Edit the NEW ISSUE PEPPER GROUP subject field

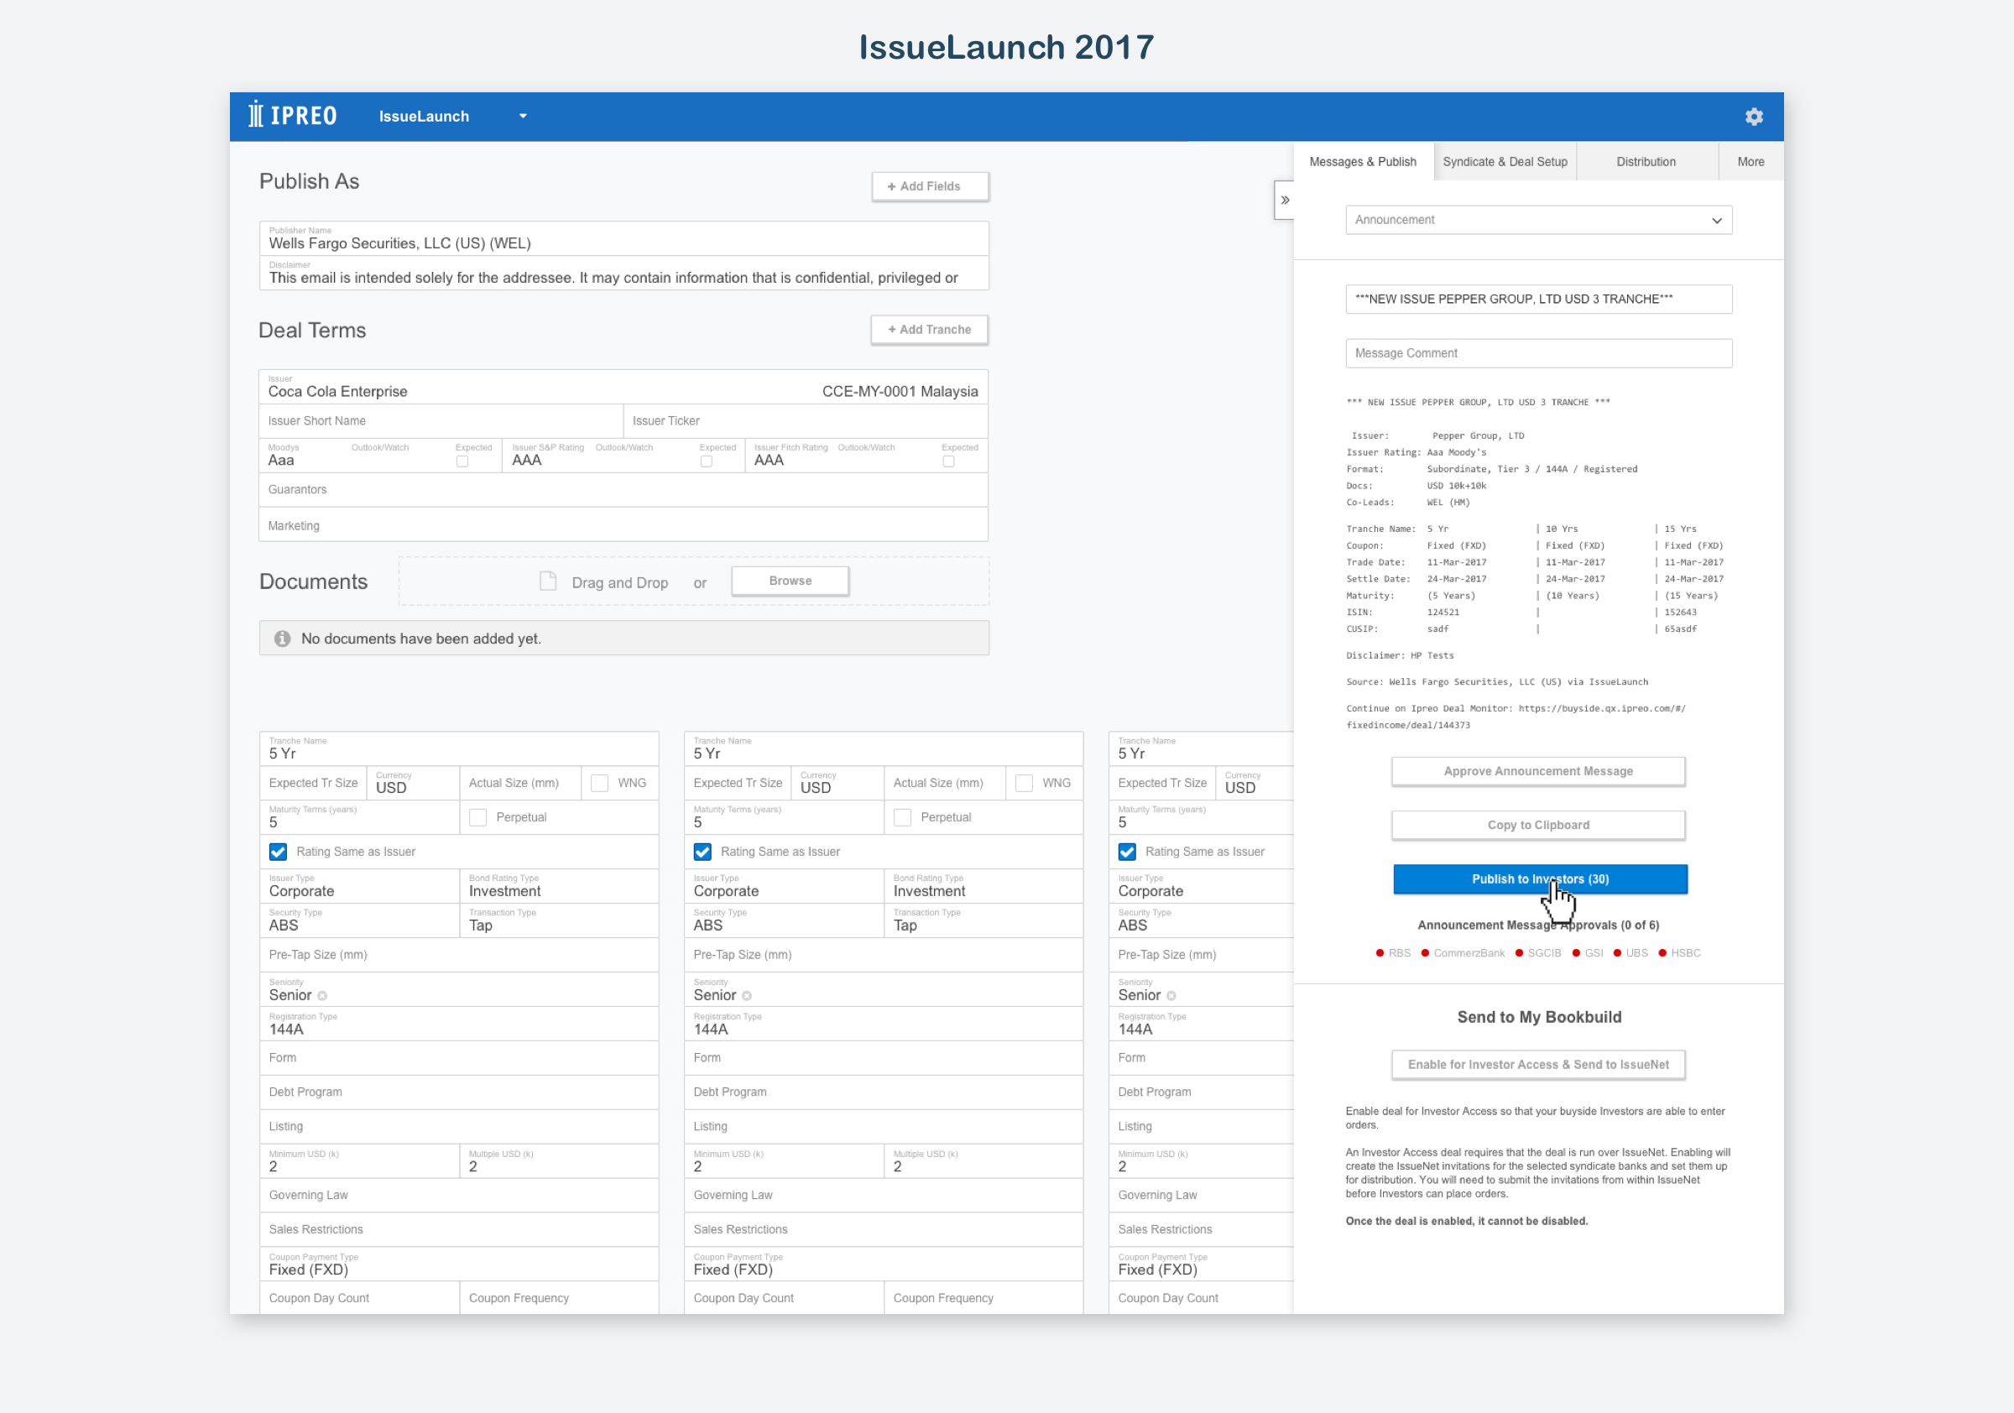click(1538, 299)
